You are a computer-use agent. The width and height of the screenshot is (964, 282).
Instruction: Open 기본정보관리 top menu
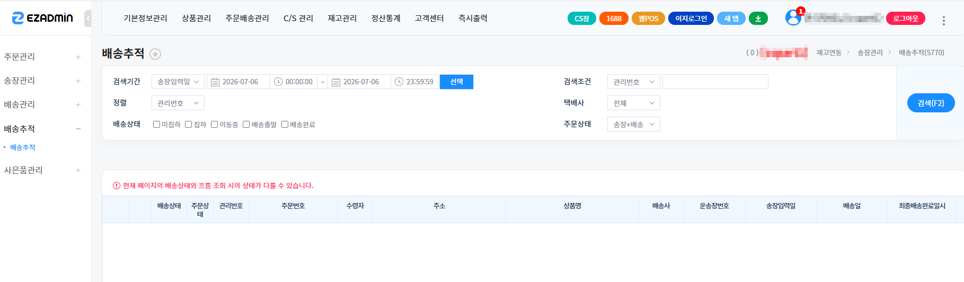[x=145, y=18]
